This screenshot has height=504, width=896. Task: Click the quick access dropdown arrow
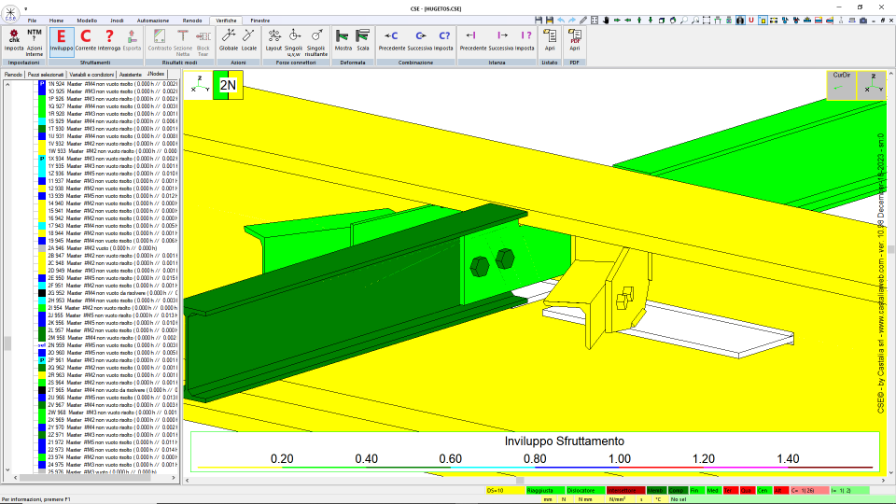(26, 9)
